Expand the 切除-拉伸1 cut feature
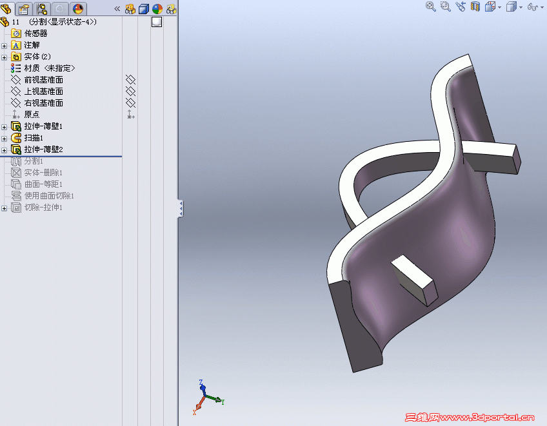547x426 pixels. [x=4, y=208]
